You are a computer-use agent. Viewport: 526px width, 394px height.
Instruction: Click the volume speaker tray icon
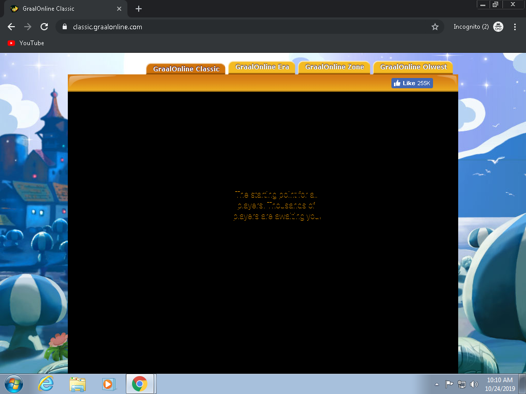[474, 384]
